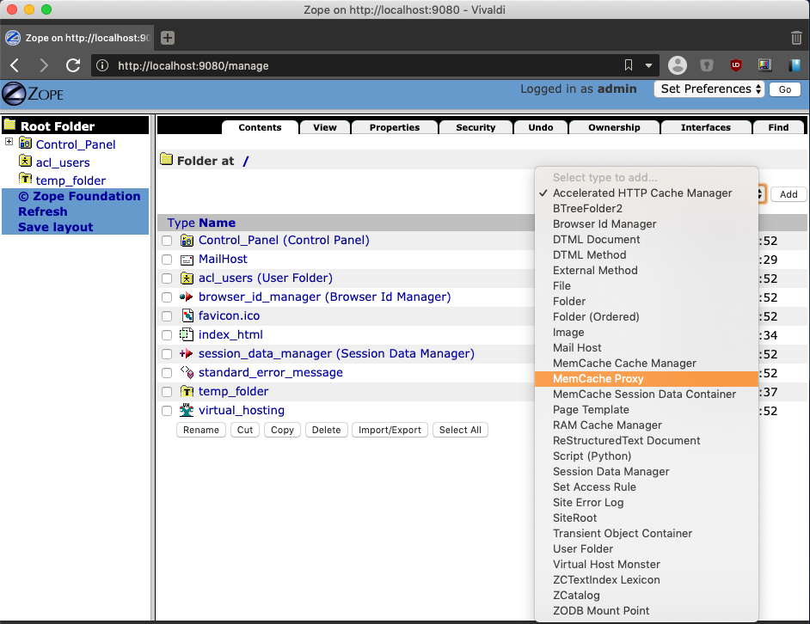Check the browser_id_manager checkbox
Viewport: 810px width, 624px height.
tap(166, 297)
